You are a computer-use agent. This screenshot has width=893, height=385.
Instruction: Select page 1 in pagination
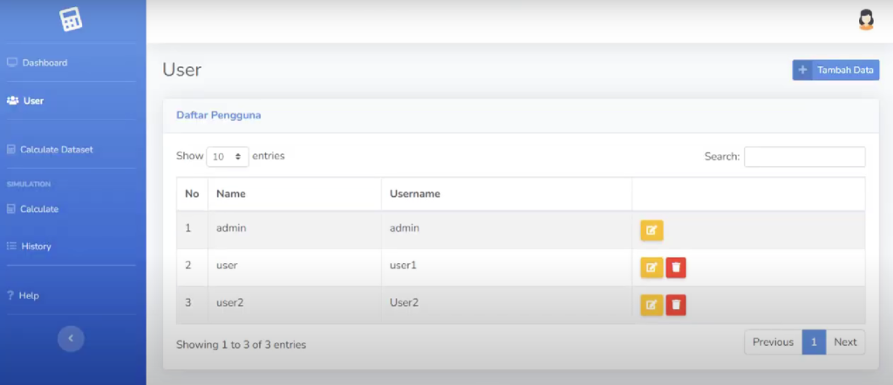coord(814,341)
